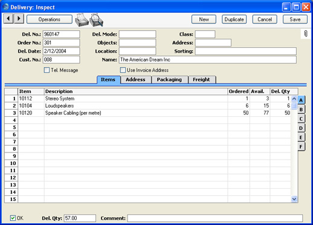Select row number 4 in grid
Viewport: 313px width, 225px height.
[x=11, y=120]
